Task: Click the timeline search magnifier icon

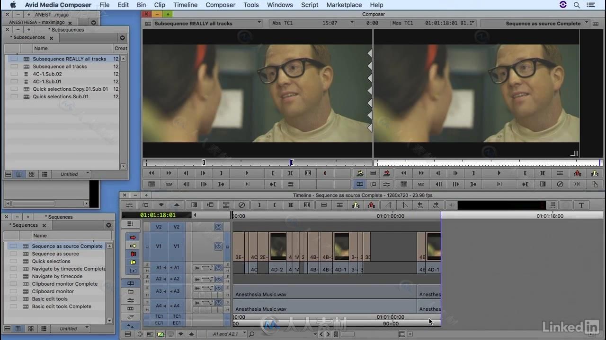Action: pos(251,334)
